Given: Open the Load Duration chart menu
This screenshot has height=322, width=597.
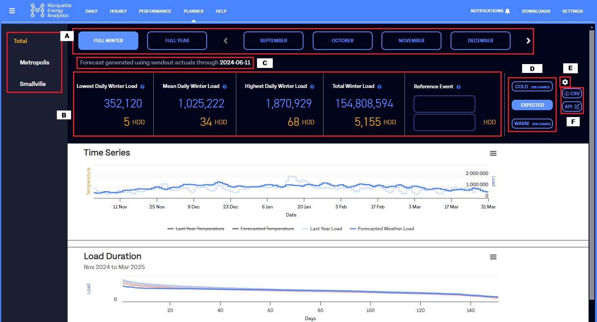Looking at the screenshot, I should coord(493,257).
